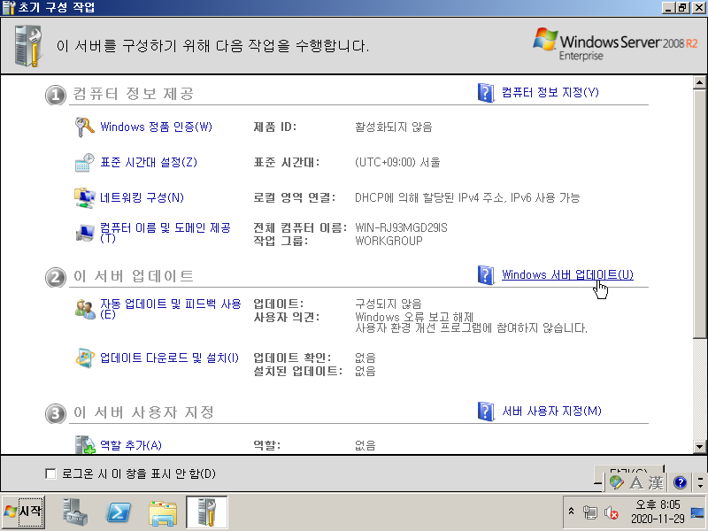Click help icon beside 컴퓨터 정보 지정
Image resolution: width=708 pixels, height=531 pixels.
pos(486,93)
